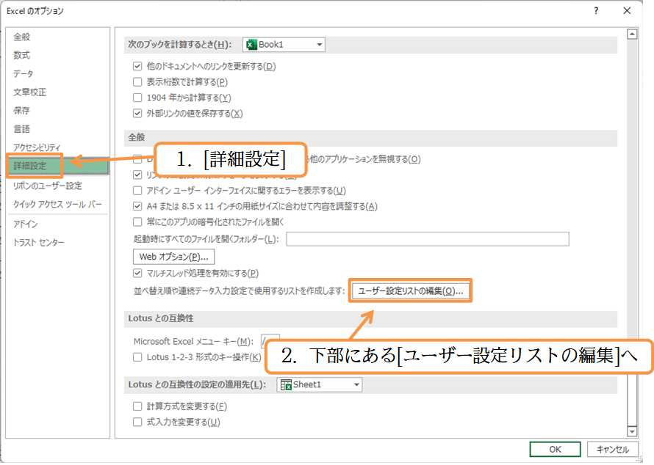Toggle 他のドキュメントへのリンクを更新する checkbox
Screen dimensions: 654x465
point(137,67)
